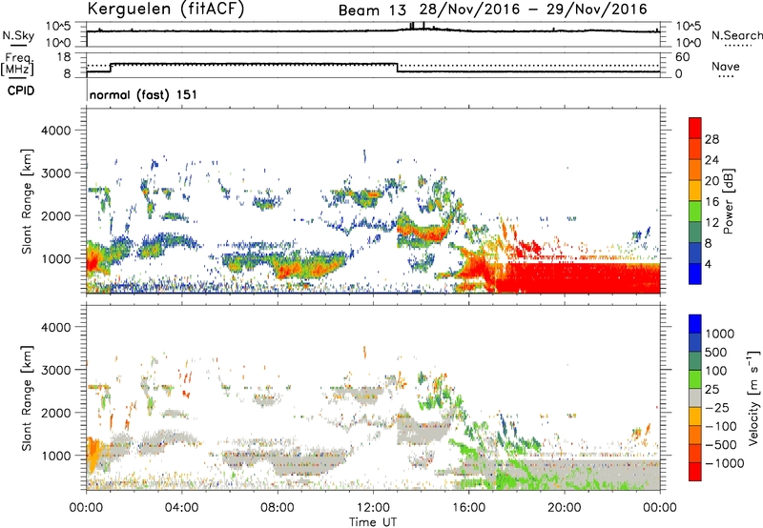This screenshot has height=528, width=763.
Task: Select the N.Search legend label
Action: (x=736, y=35)
